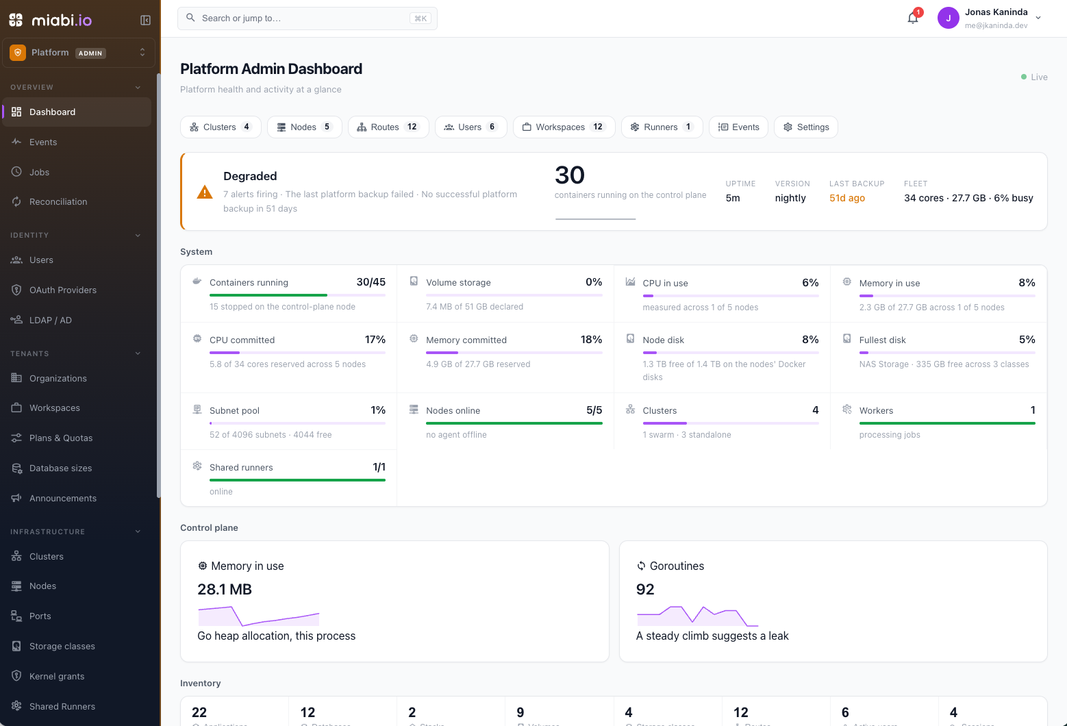The width and height of the screenshot is (1067, 726).
Task: Click the OAuth Providers shield icon
Action: 16,290
